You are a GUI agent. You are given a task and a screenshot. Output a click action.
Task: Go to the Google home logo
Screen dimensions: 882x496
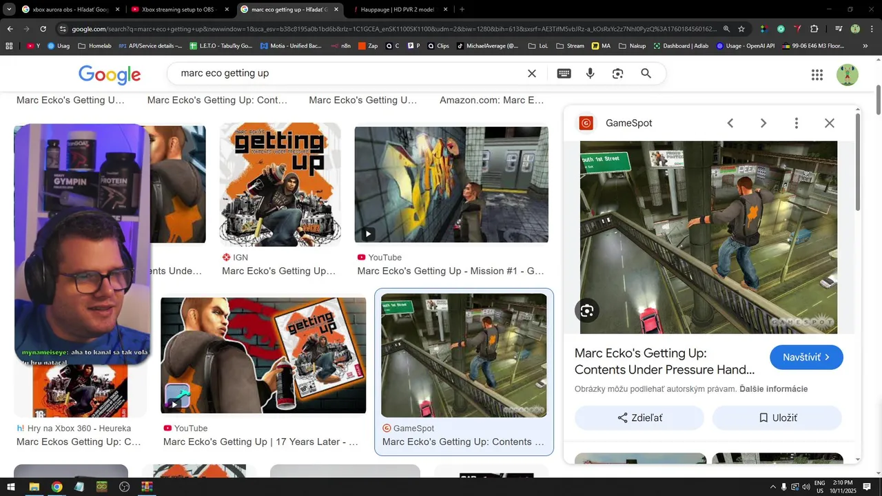coord(110,74)
